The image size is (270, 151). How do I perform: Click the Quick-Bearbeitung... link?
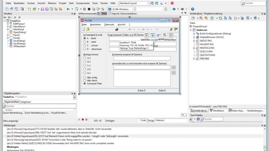(13, 113)
